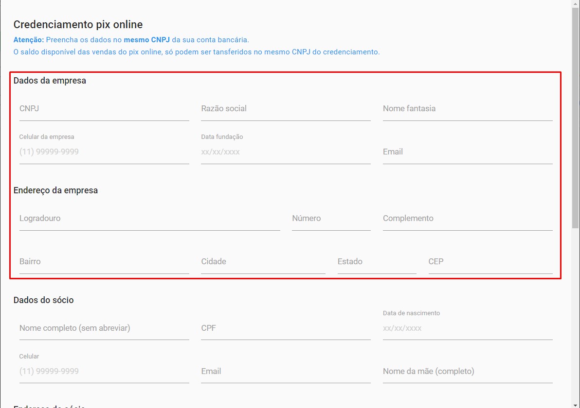Click the Email field under Dados do sócio
This screenshot has width=580, height=408.
point(286,372)
